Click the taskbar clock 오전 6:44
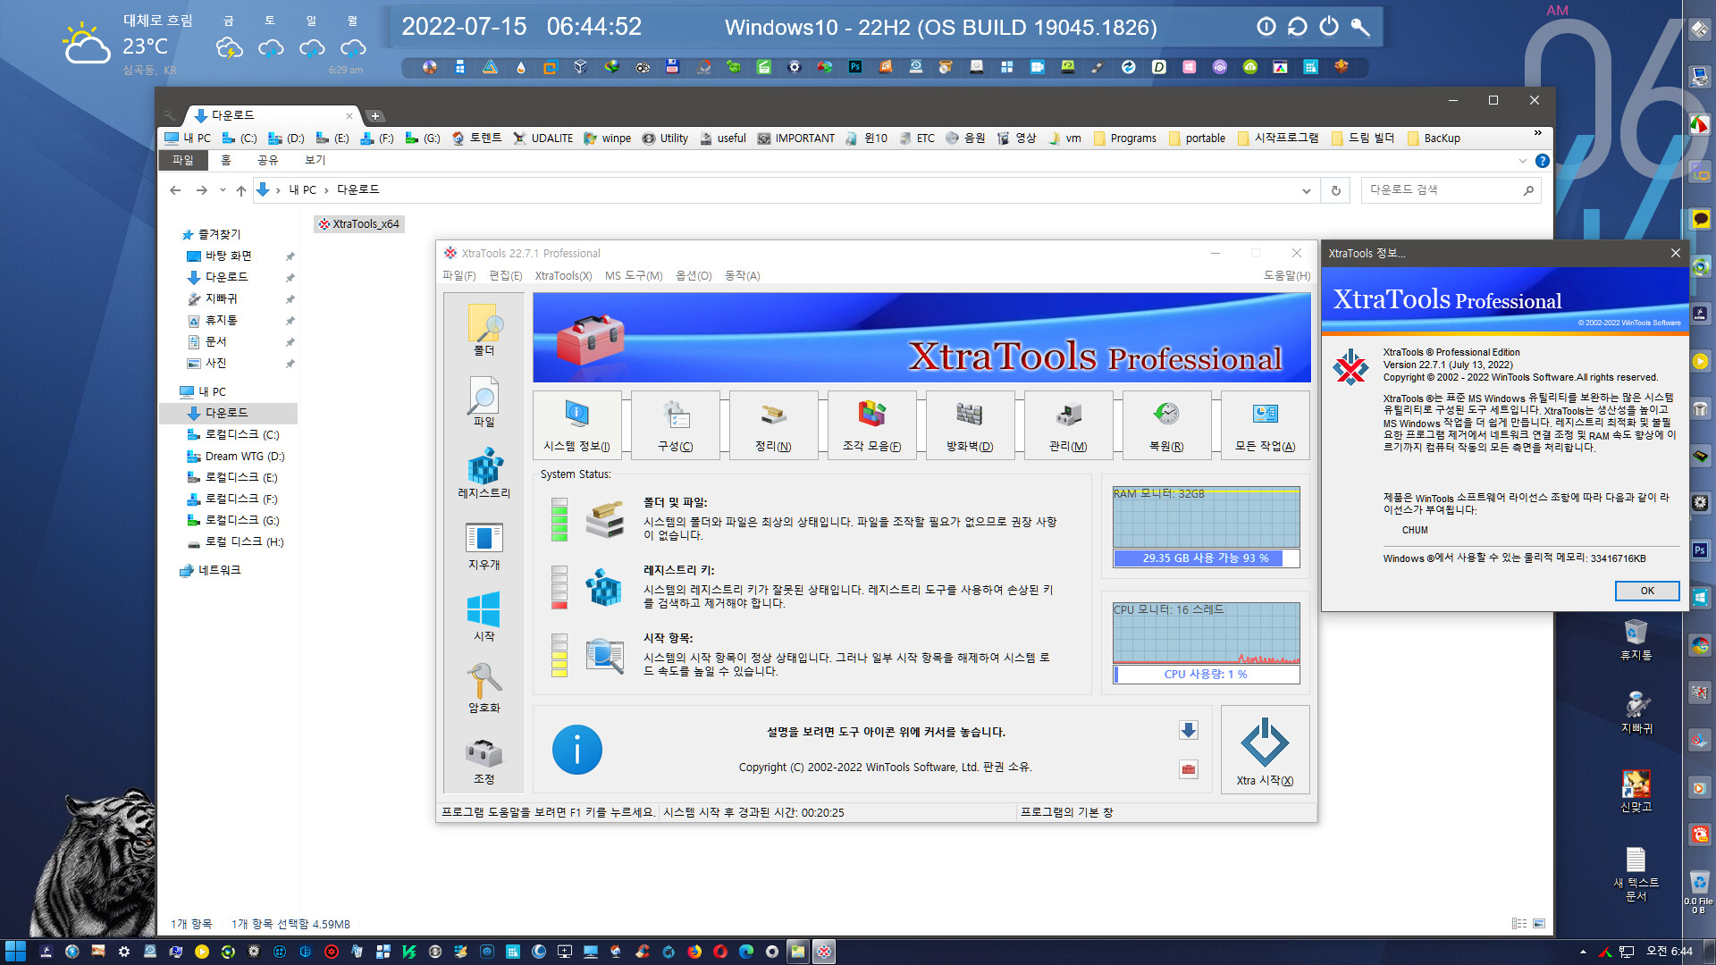This screenshot has width=1716, height=965. pos(1669,952)
